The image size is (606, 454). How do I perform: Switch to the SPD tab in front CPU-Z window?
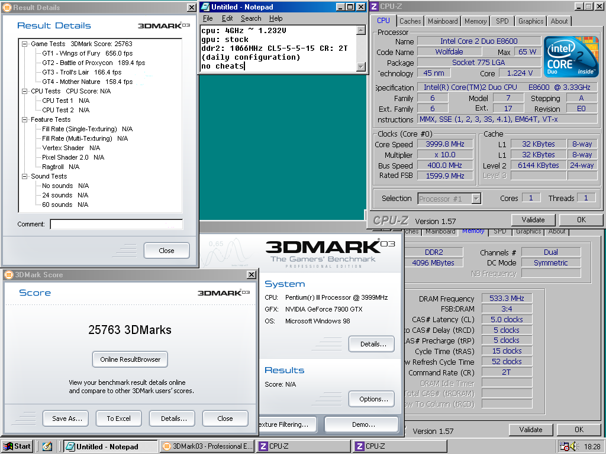tap(502, 21)
